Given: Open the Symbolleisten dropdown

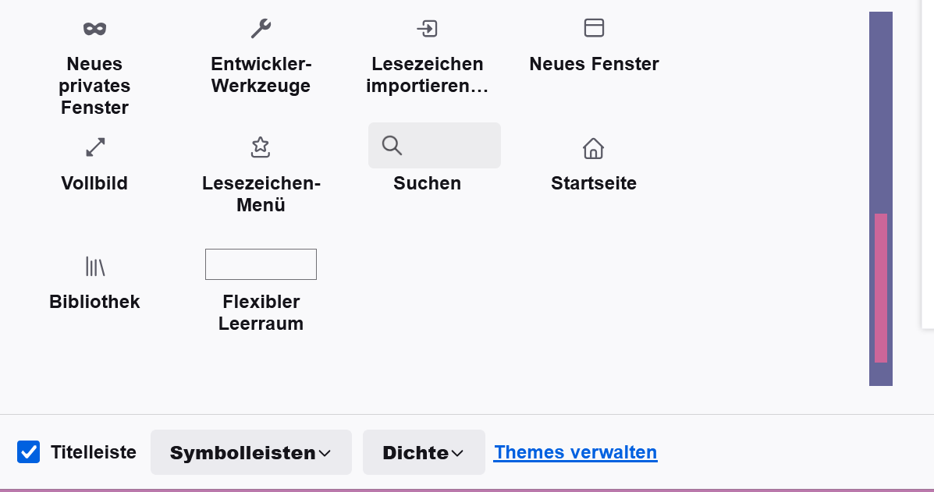Looking at the screenshot, I should coord(250,452).
